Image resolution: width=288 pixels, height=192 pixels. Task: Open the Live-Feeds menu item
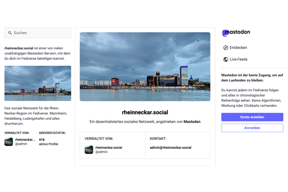pos(235,59)
